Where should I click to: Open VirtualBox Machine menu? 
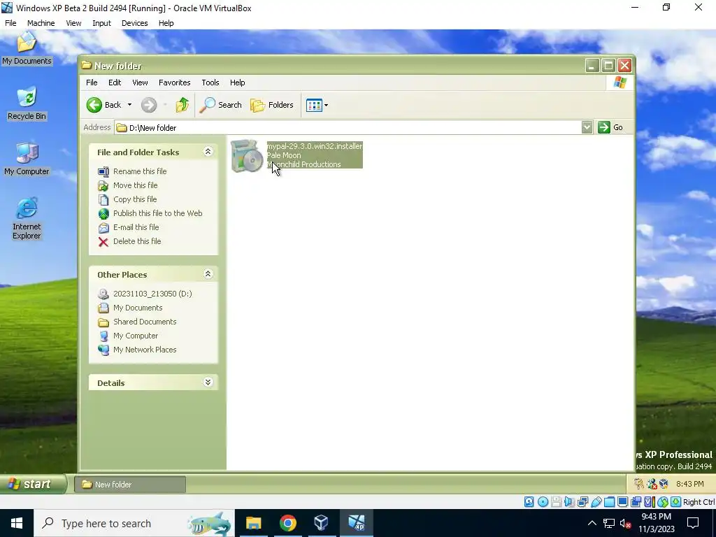(41, 23)
